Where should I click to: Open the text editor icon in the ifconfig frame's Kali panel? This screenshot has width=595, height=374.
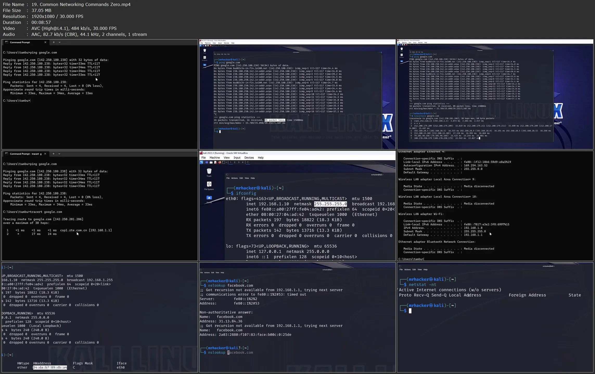point(215,162)
